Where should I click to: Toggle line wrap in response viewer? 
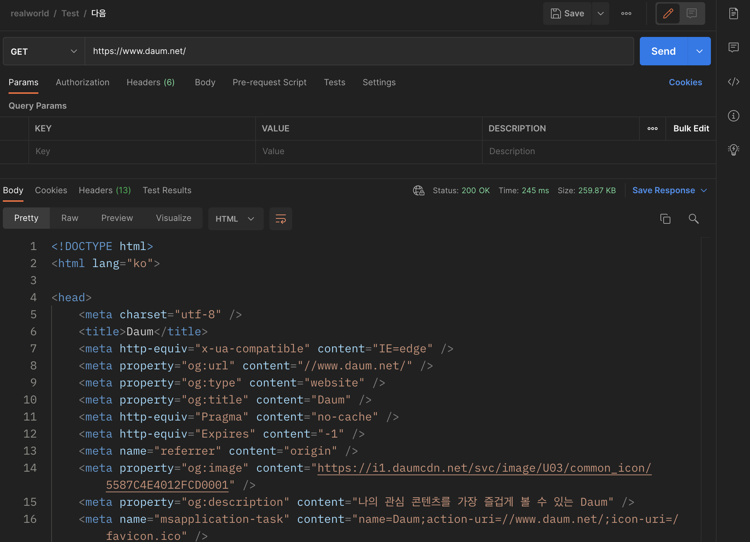click(x=280, y=219)
